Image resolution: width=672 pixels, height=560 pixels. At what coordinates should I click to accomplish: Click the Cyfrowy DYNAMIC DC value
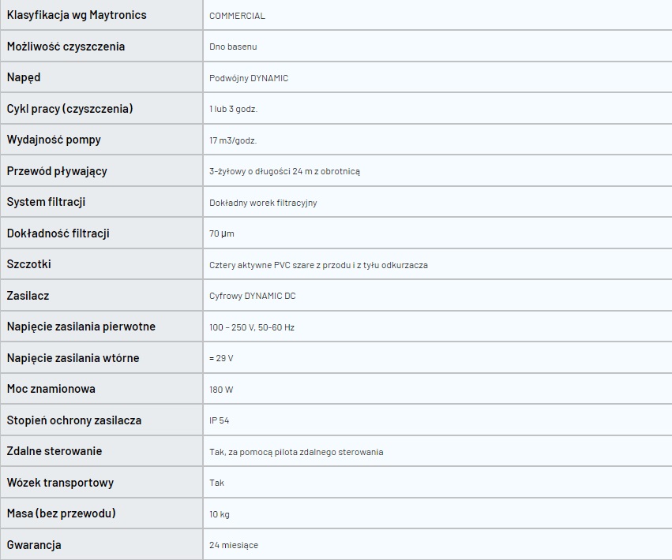pyautogui.click(x=253, y=296)
